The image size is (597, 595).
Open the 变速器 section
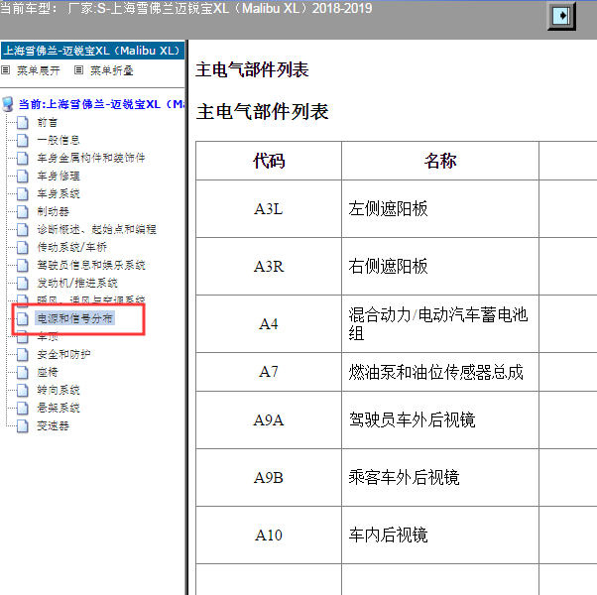click(53, 426)
